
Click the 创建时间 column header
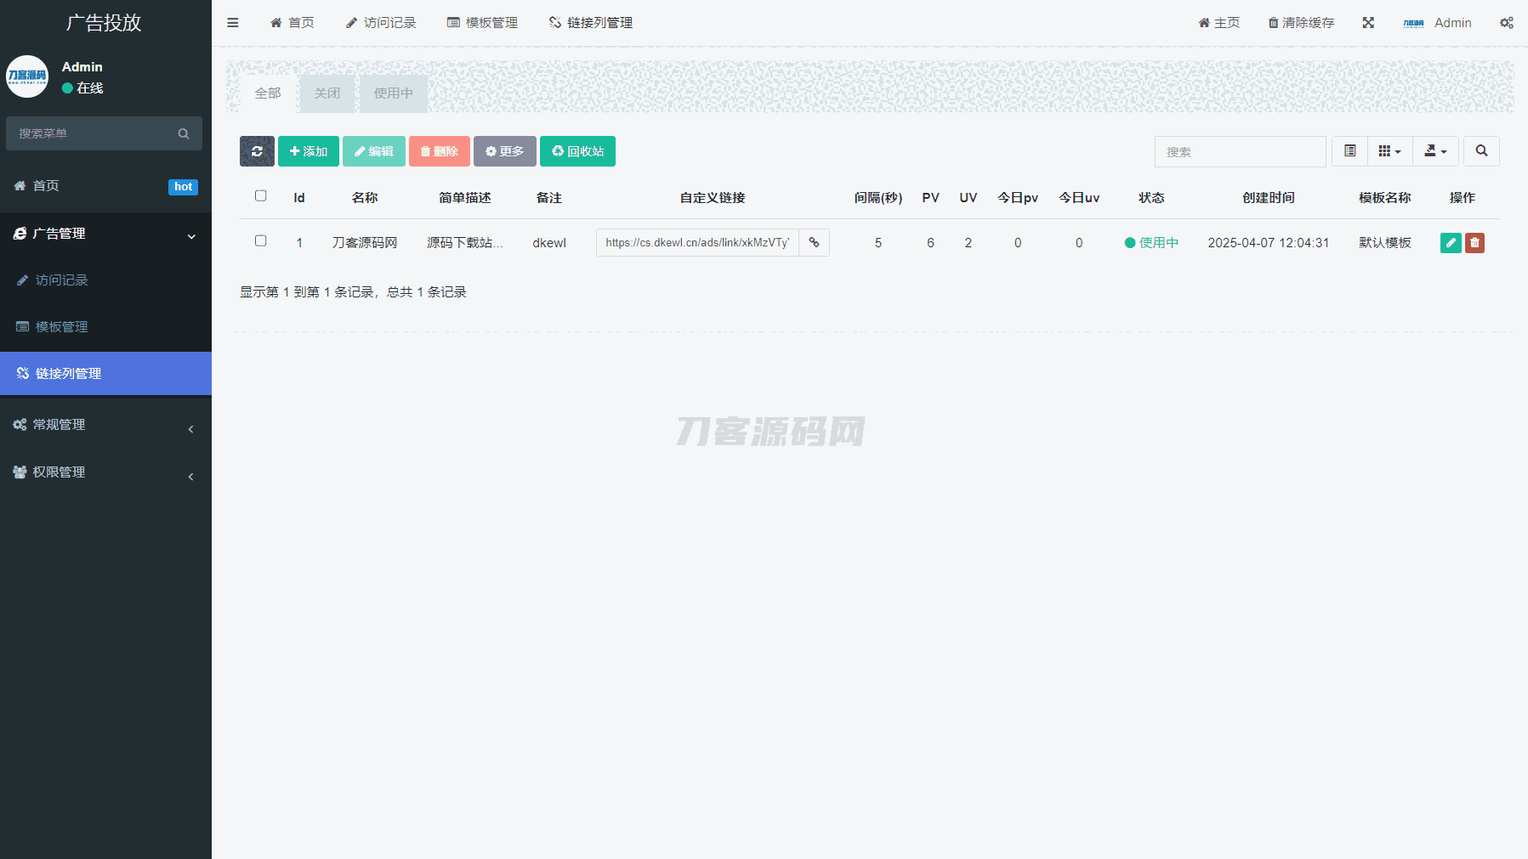[x=1269, y=198]
